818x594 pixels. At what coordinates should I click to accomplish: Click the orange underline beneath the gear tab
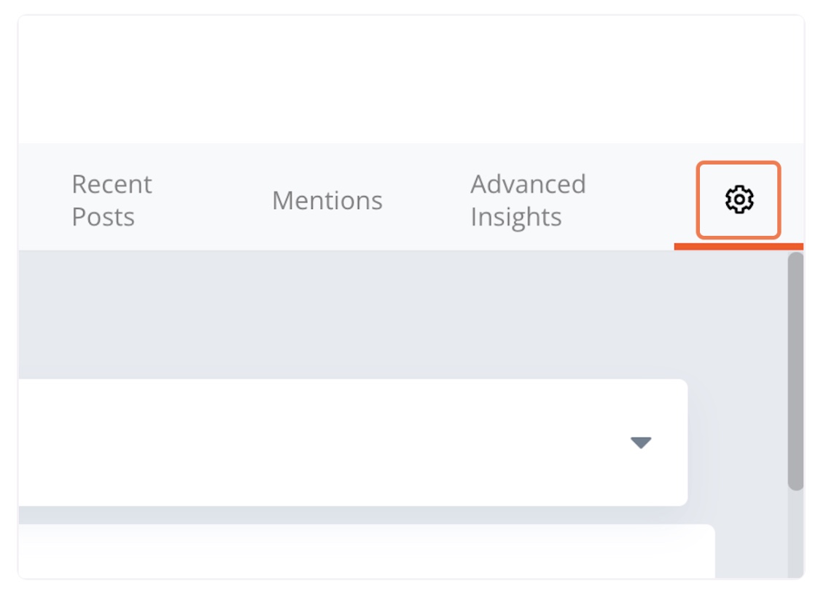[x=739, y=247]
